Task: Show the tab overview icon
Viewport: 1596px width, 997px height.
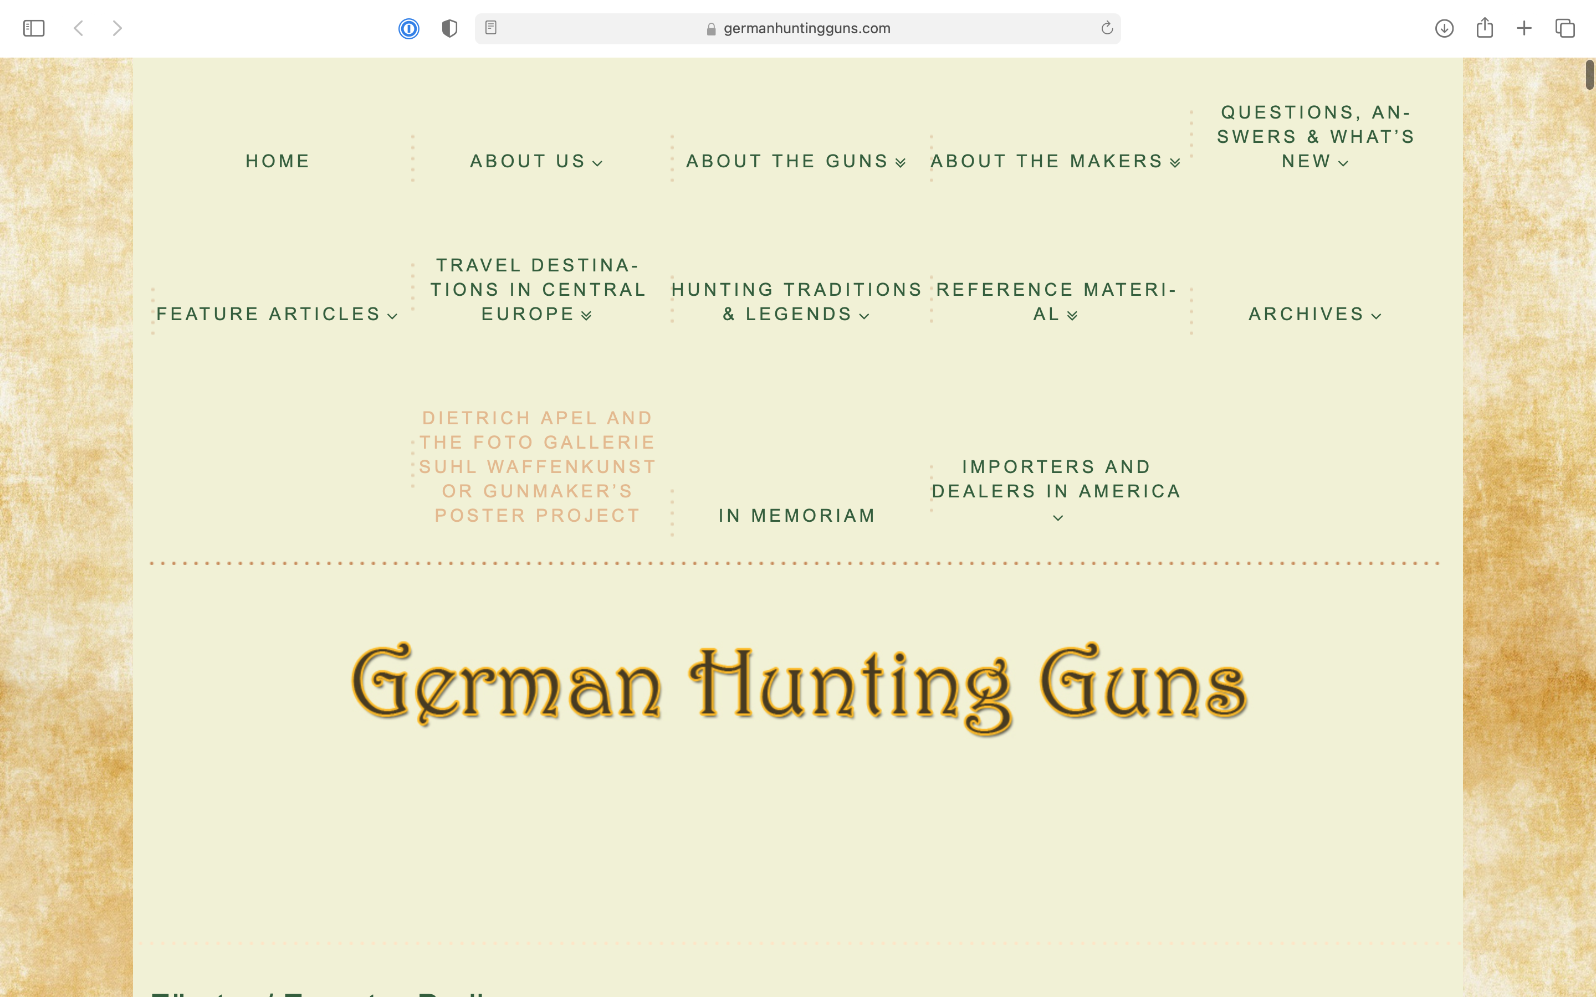Action: tap(1565, 28)
